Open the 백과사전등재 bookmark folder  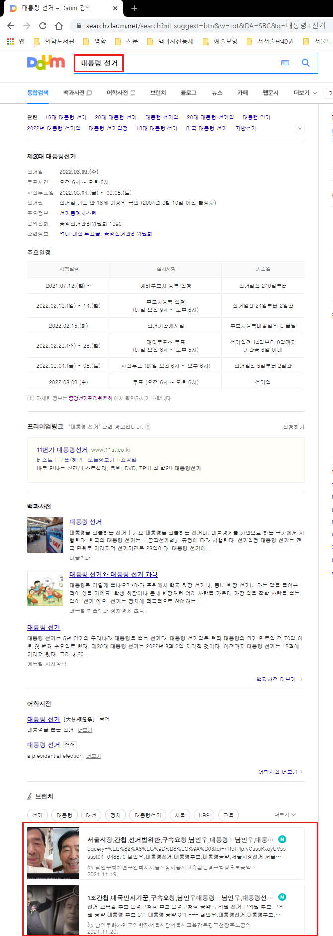click(170, 41)
